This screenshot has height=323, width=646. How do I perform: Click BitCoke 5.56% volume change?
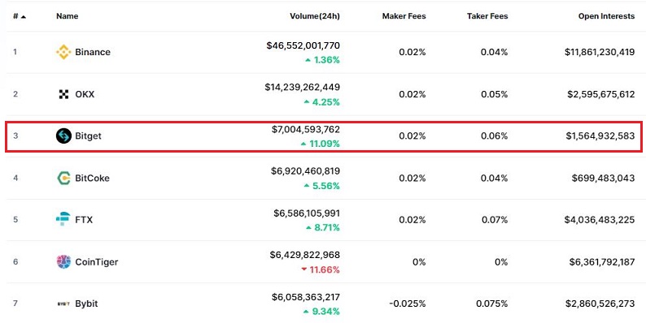pyautogui.click(x=322, y=186)
